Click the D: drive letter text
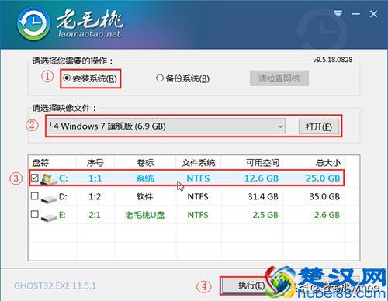This screenshot has width=388, height=301. click(x=63, y=197)
